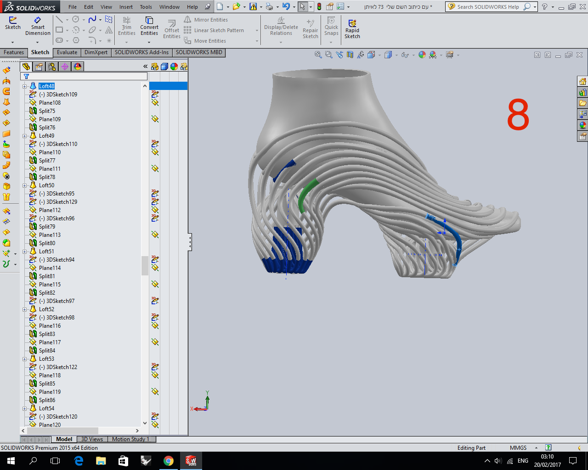Click the Zoom to Fit icon

[x=317, y=54]
